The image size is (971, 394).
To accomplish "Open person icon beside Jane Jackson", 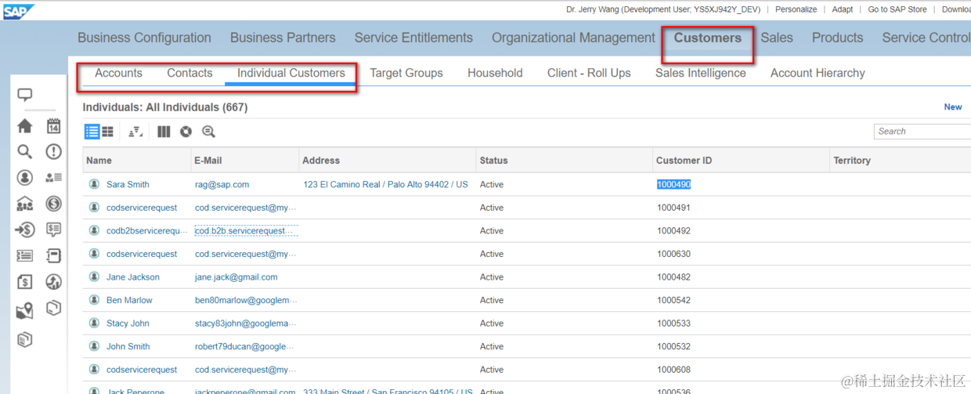I will (x=95, y=277).
